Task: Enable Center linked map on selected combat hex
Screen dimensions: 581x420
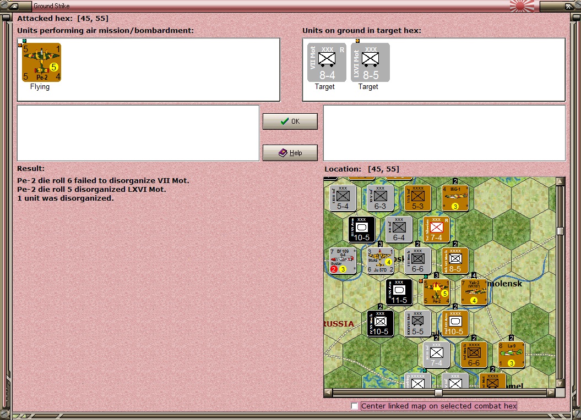Action: (355, 406)
